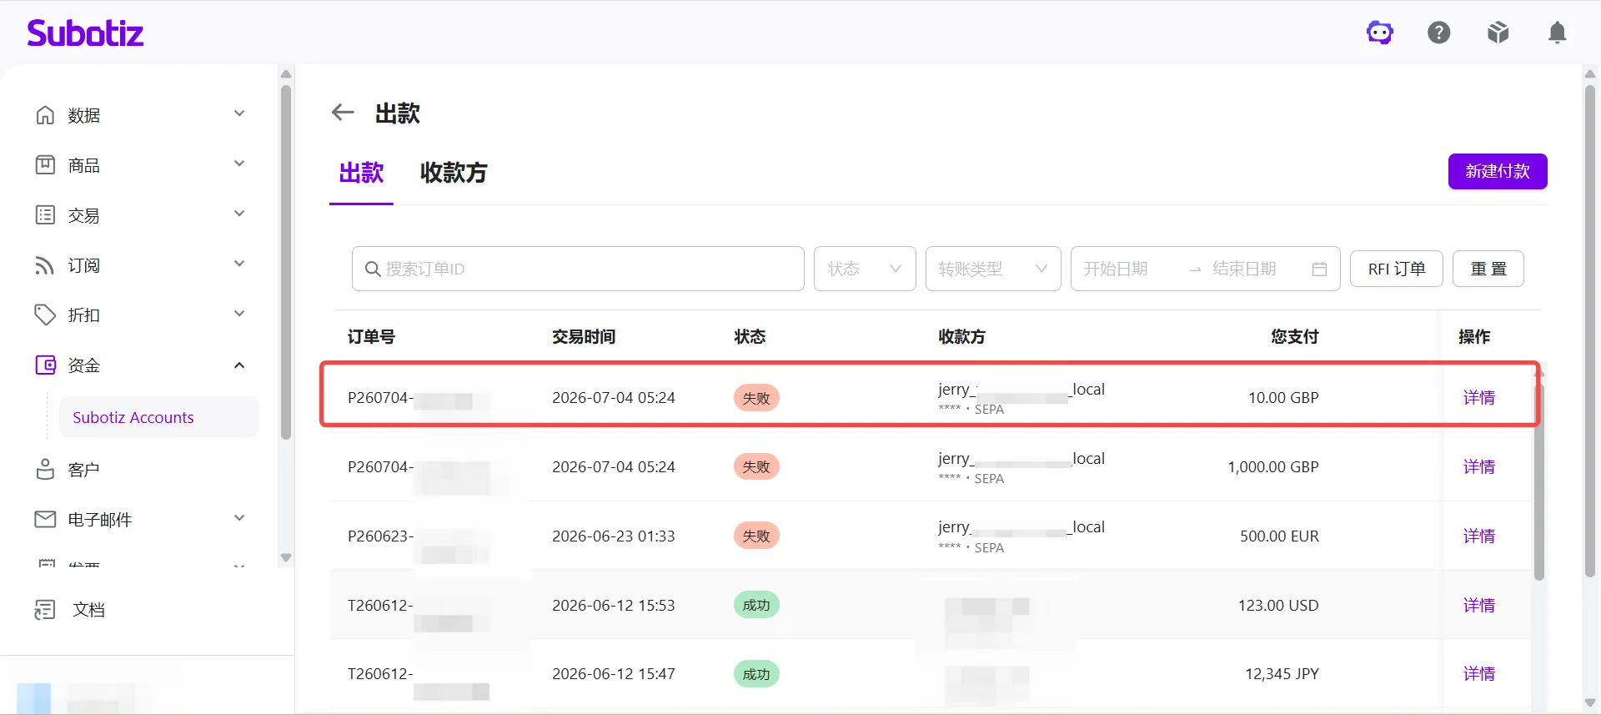The height and width of the screenshot is (715, 1601).
Task: Click the 资金 wallet icon in sidebar
Action: click(45, 365)
